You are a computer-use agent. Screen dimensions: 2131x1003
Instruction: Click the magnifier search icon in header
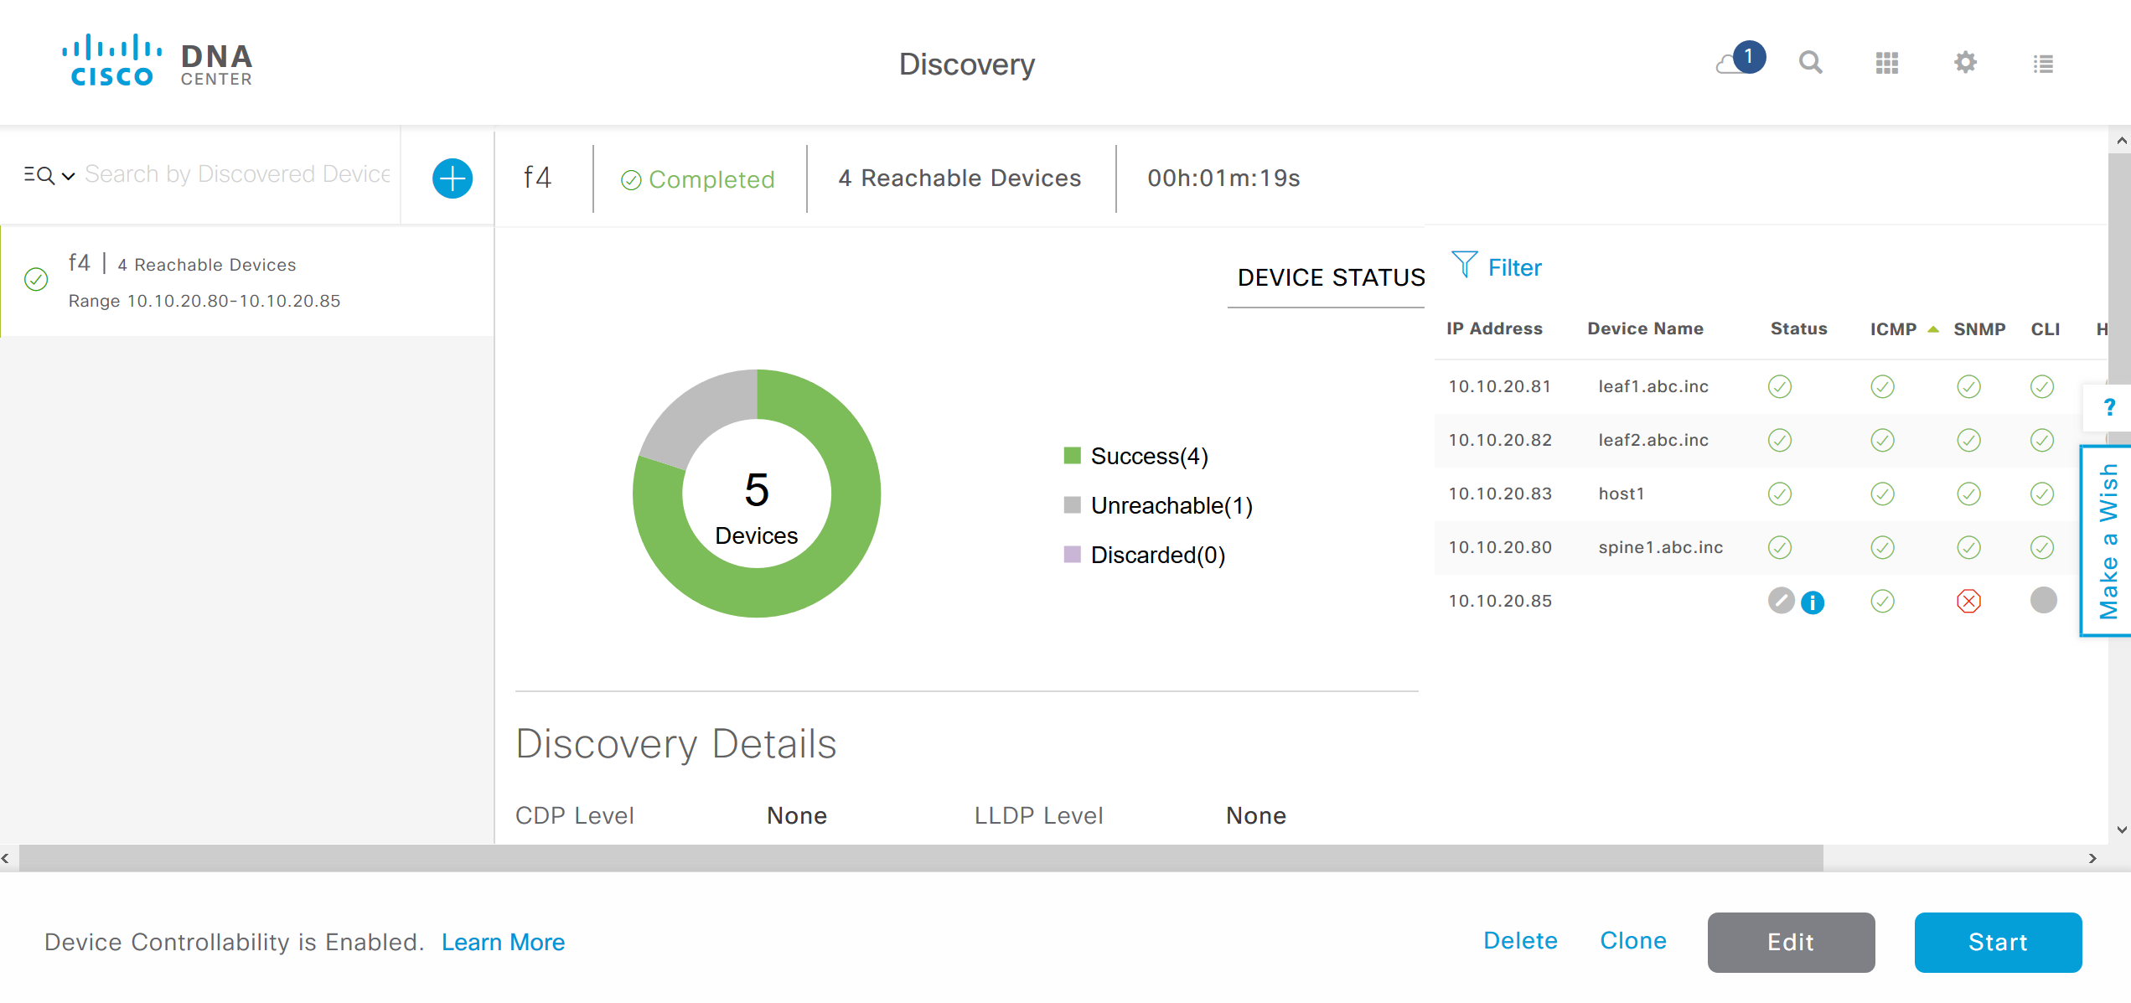(1810, 63)
